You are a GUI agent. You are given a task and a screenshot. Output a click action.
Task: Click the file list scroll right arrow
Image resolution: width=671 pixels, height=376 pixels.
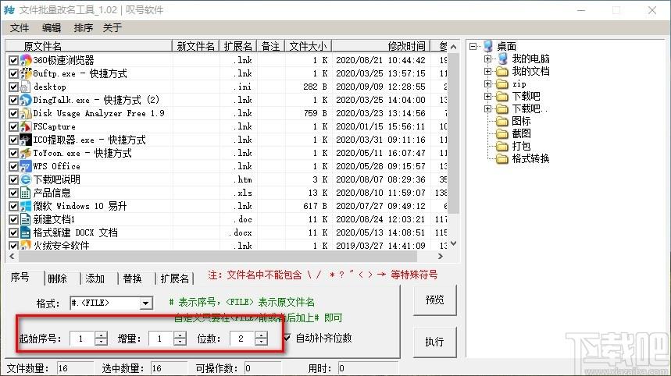point(441,257)
